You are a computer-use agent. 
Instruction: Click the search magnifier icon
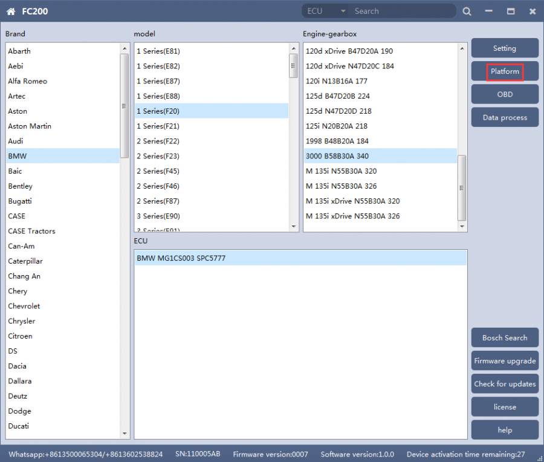[x=467, y=11]
